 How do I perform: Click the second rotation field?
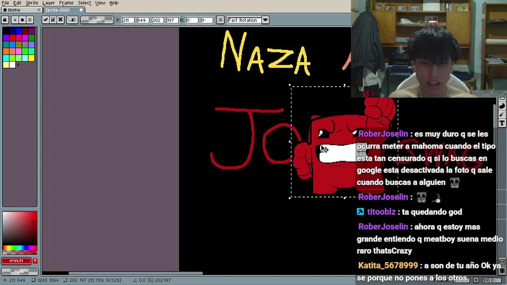206,20
